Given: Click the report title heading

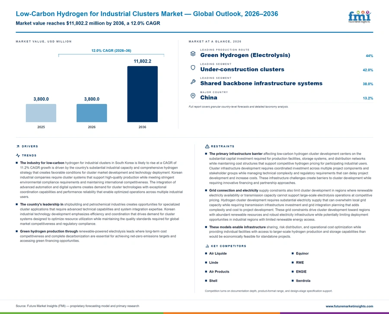Looking at the screenshot, I should [147, 14].
